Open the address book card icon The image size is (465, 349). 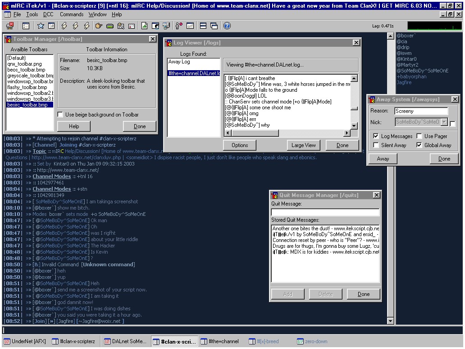click(132, 26)
